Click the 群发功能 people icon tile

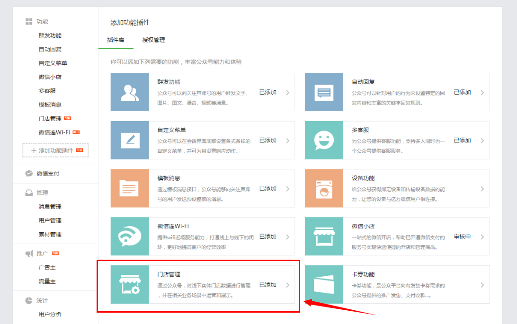point(130,92)
